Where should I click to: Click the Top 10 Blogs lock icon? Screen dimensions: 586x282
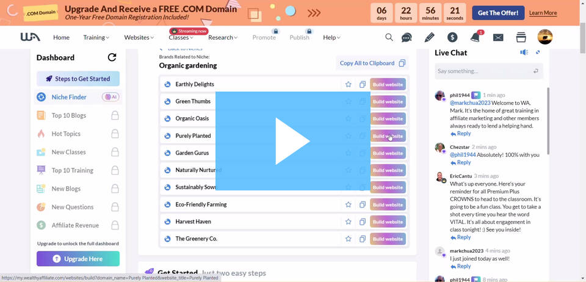[115, 115]
